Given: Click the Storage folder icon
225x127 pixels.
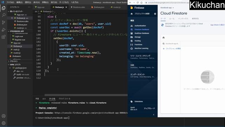Looking at the screenshot, I should pos(131,37).
